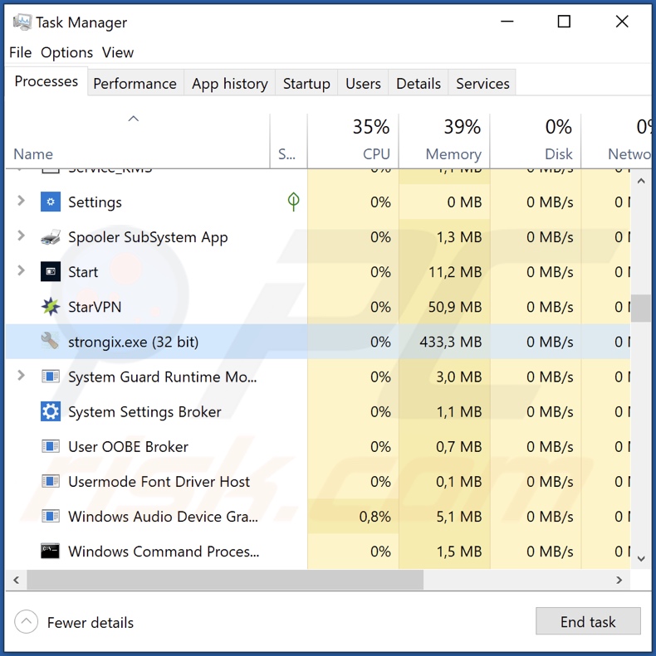Screen dimensions: 656x656
Task: Click the vertical scrollbar thumb
Action: [641, 309]
